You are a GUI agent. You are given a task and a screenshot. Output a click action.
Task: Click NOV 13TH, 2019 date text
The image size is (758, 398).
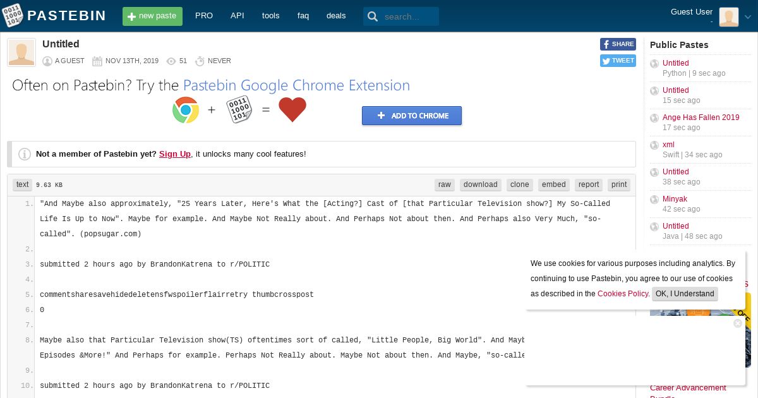[132, 61]
